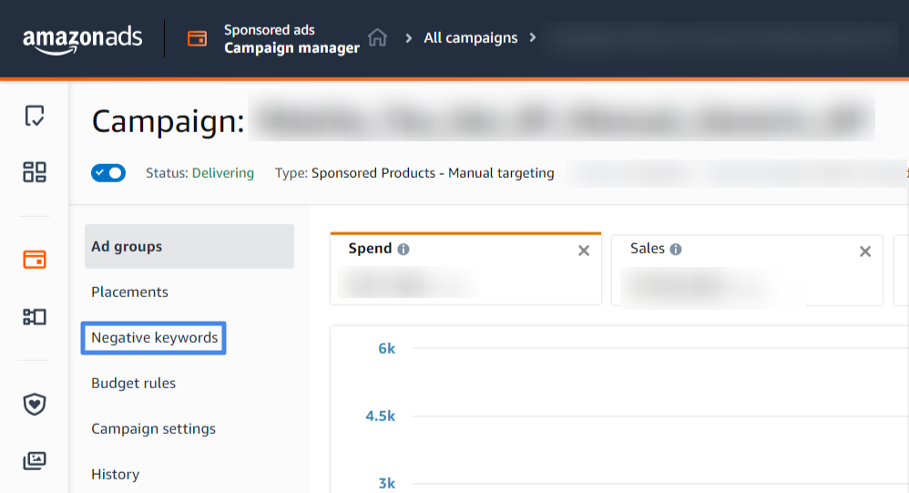Open the brand protection shield icon
This screenshot has width=909, height=493.
pyautogui.click(x=35, y=405)
